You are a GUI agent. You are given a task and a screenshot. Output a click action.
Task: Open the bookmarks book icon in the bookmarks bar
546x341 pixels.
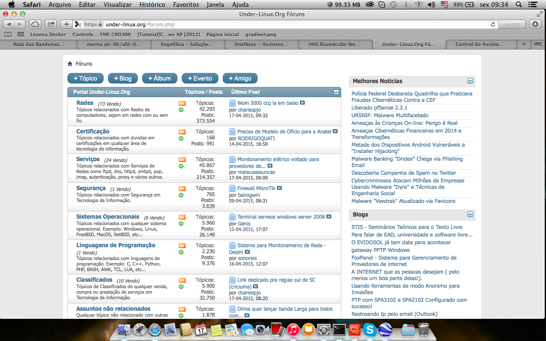(x=8, y=35)
